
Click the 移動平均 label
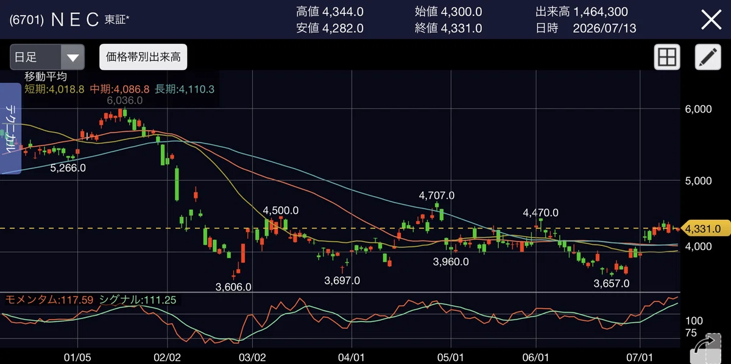pos(46,77)
